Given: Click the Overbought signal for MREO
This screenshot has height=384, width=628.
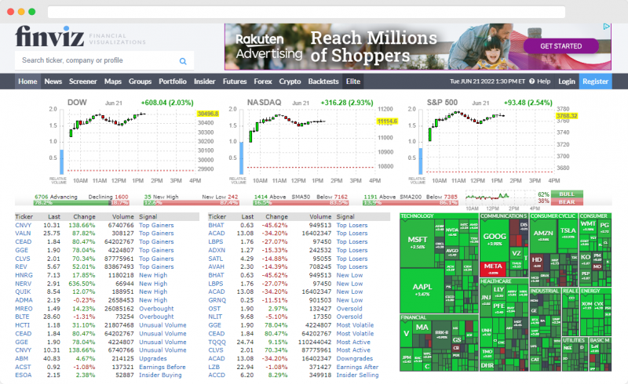Looking at the screenshot, I should tap(156, 309).
